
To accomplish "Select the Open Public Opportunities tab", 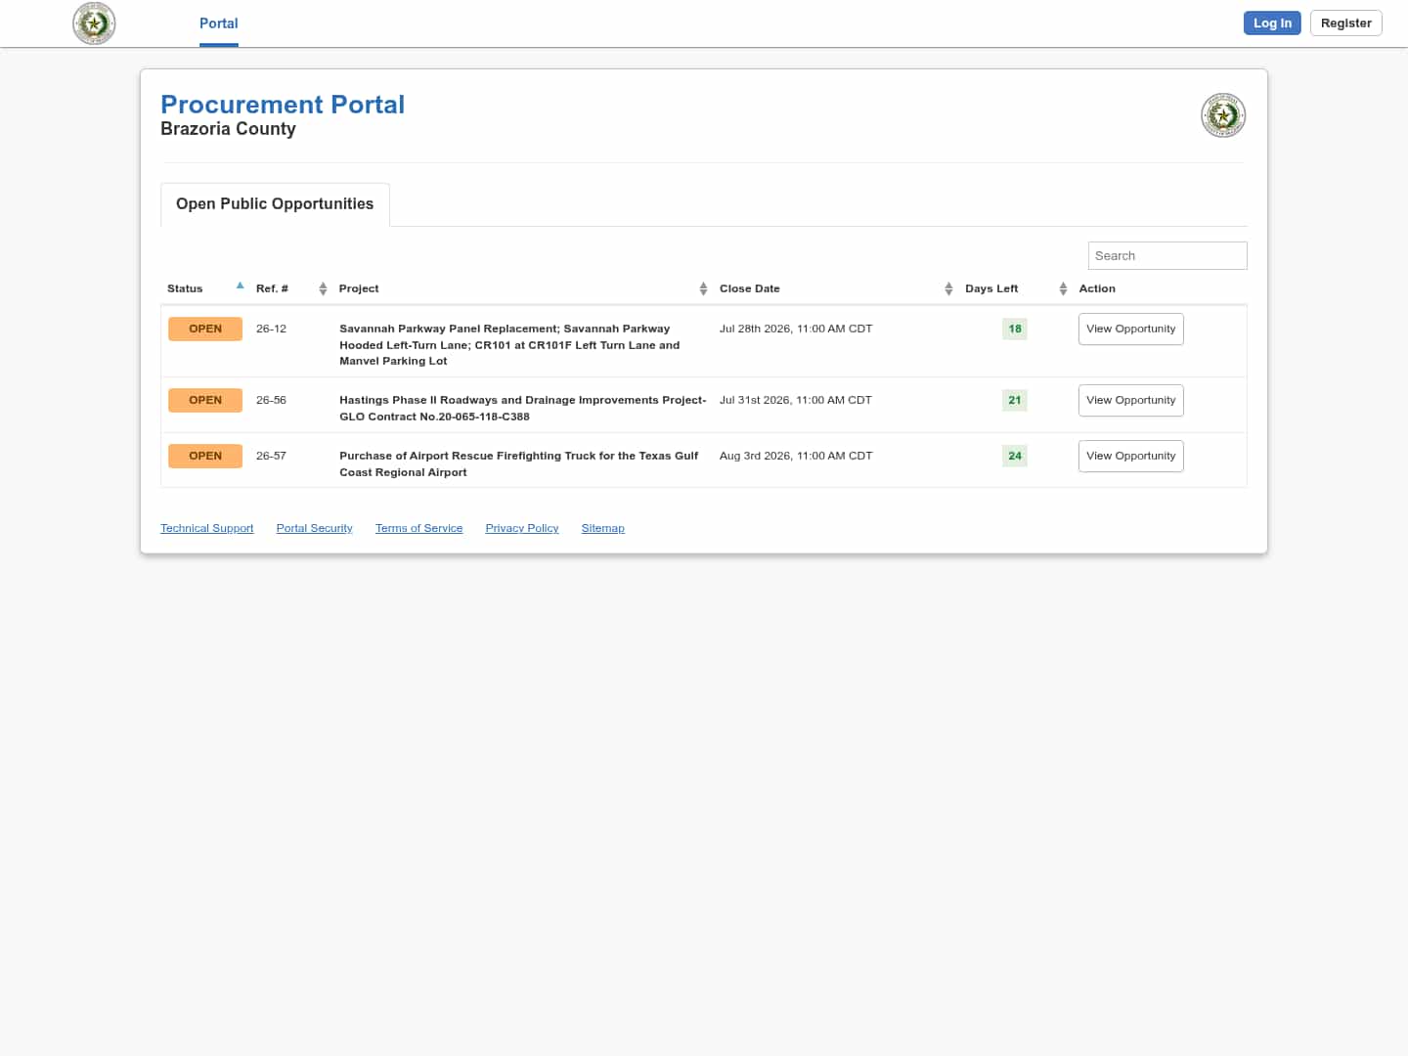I will point(275,204).
